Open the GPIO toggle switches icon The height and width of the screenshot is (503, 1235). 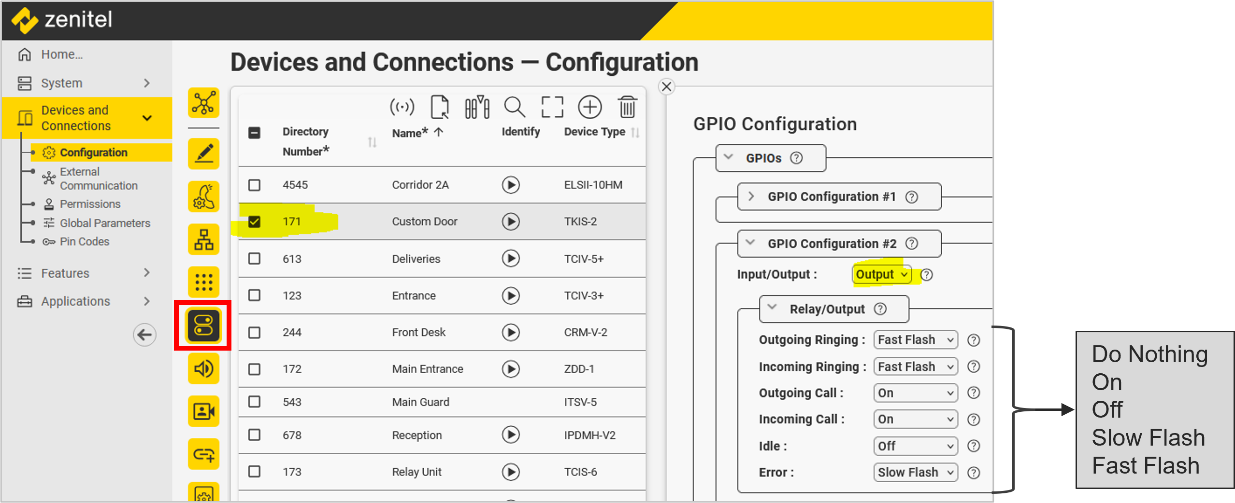point(203,325)
